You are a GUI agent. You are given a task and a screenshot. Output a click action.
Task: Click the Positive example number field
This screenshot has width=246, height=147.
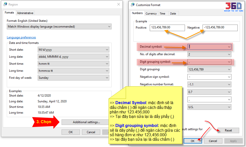click(167, 28)
